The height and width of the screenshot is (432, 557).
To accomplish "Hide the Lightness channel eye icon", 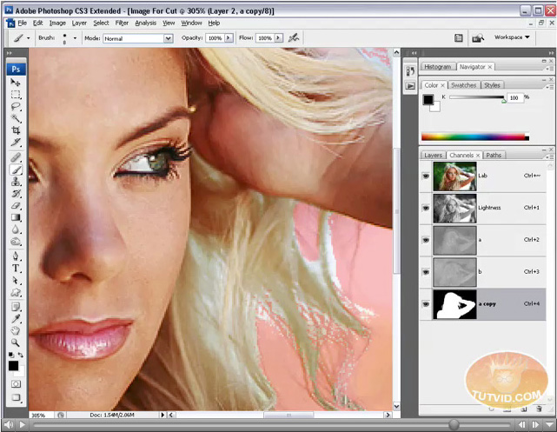I will [x=428, y=207].
